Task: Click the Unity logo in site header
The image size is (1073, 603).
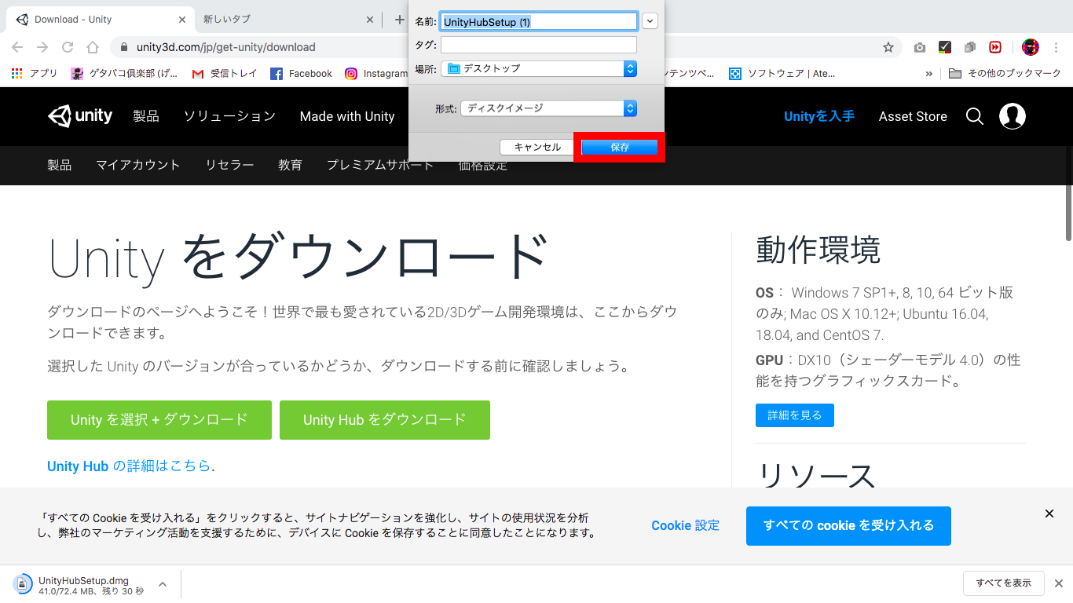Action: (80, 116)
